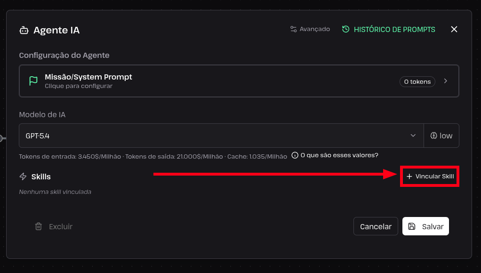
Task: Click the robot icon beside Agente IA
Action: (24, 30)
